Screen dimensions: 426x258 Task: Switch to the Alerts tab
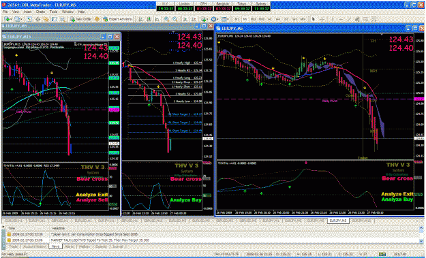[x=70, y=246]
